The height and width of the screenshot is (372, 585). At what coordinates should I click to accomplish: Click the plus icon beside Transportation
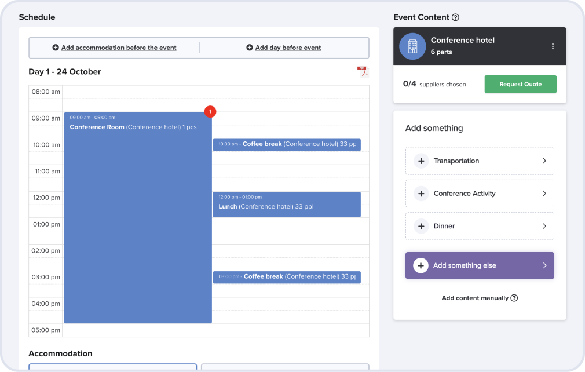421,161
